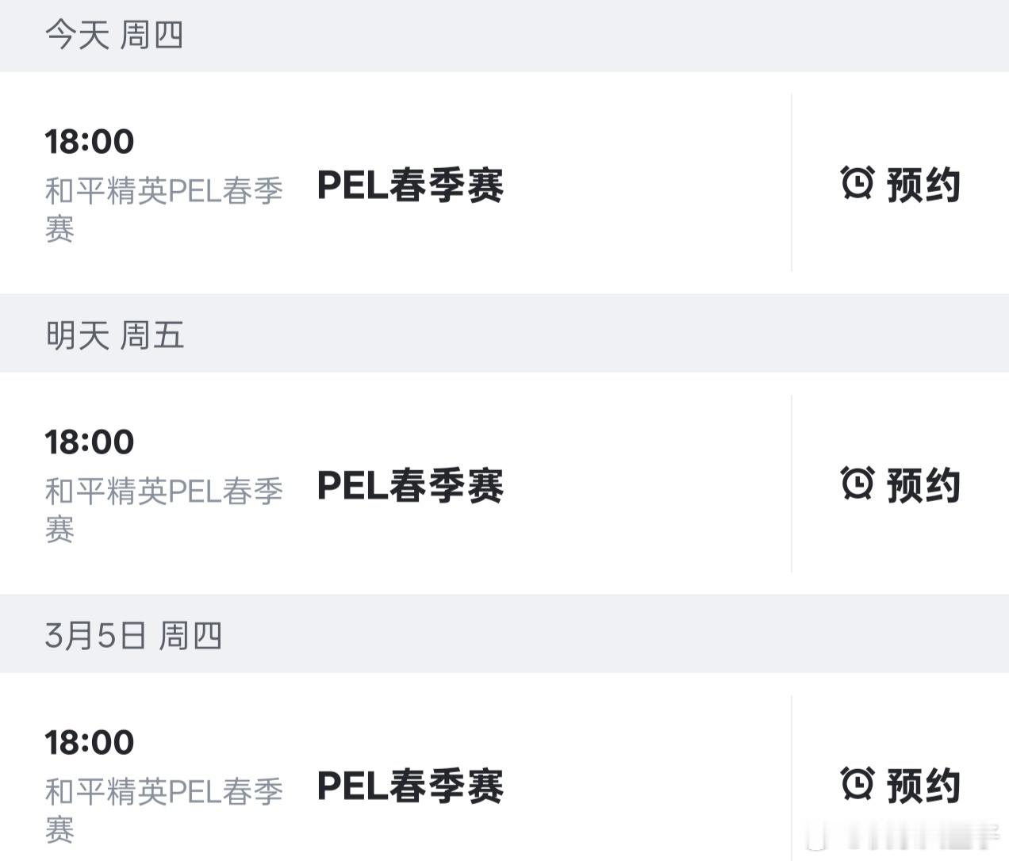The width and height of the screenshot is (1009, 861).
Task: Click the 18:00 time under 今天 周四
Action: 90,142
